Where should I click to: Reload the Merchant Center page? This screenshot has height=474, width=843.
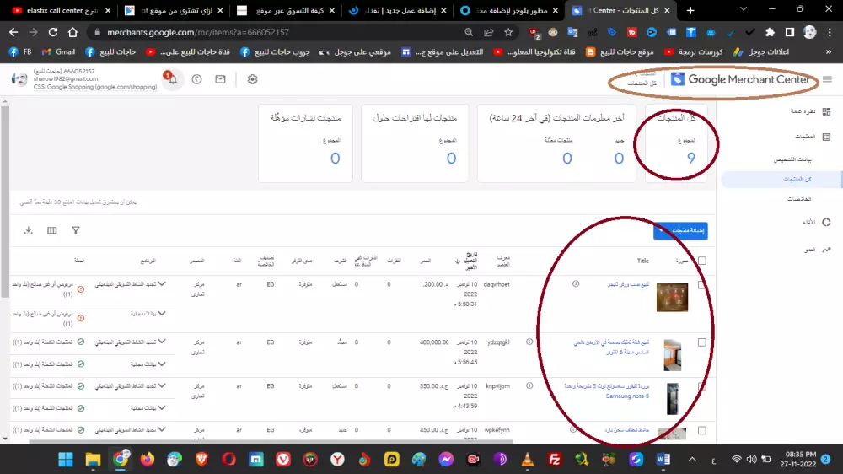(52, 32)
